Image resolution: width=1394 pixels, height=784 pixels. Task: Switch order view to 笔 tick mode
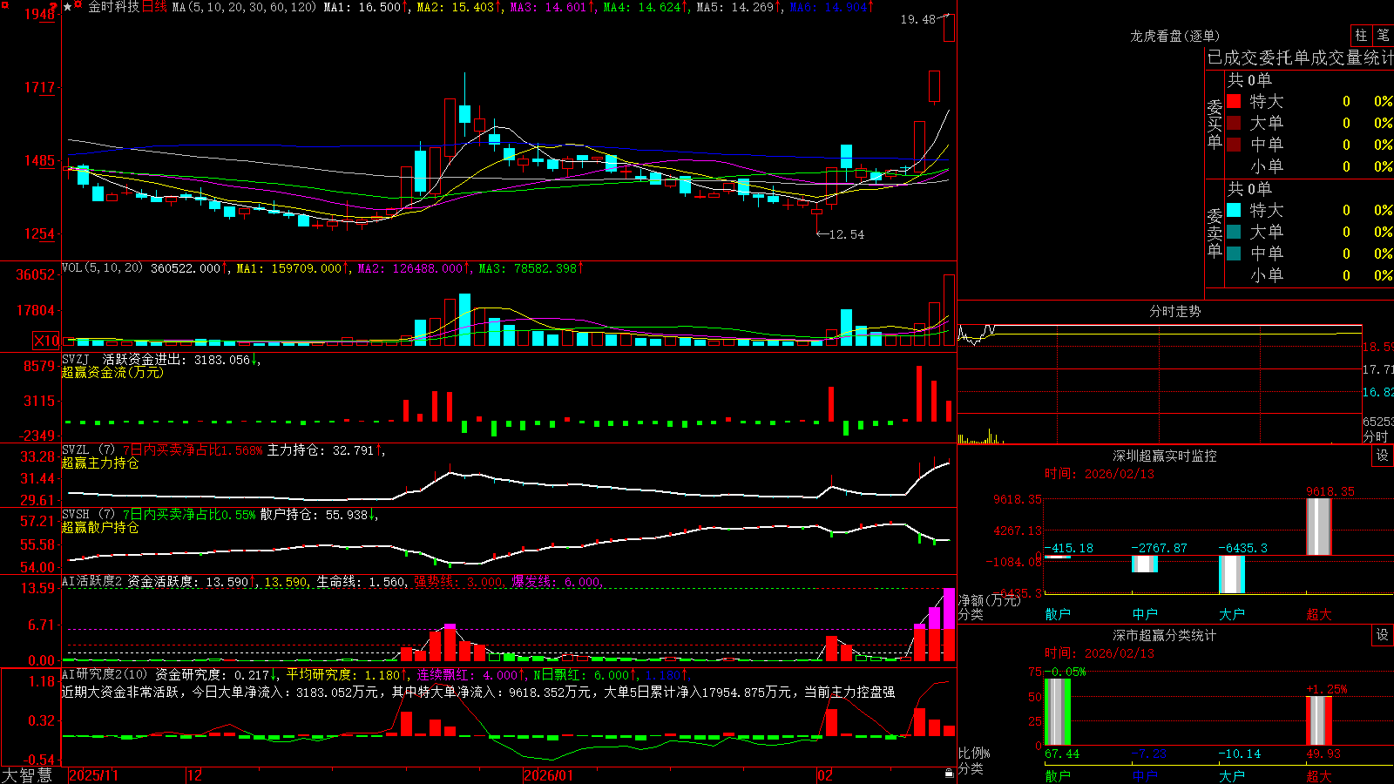(1383, 35)
